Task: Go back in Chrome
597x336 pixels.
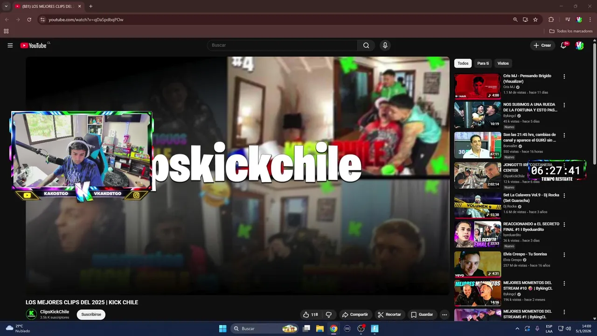Action: tap(7, 20)
